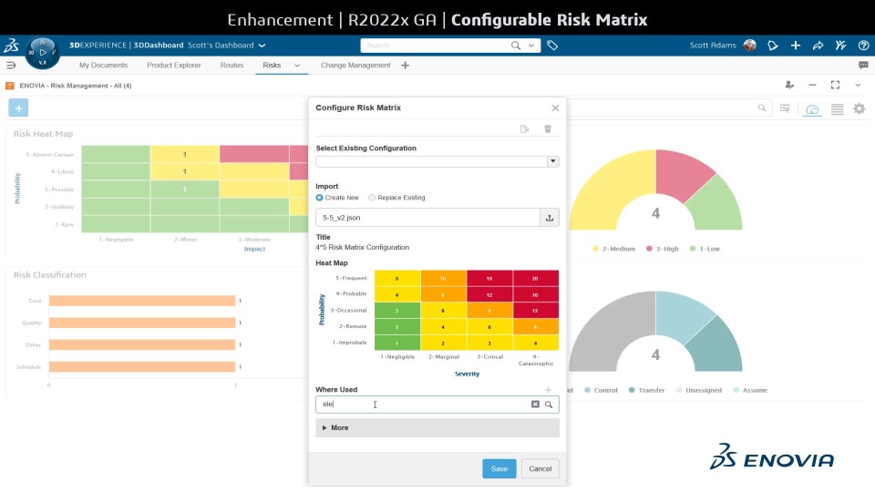875x492 pixels.
Task: Click the Where Used add plus icon
Action: click(x=548, y=390)
